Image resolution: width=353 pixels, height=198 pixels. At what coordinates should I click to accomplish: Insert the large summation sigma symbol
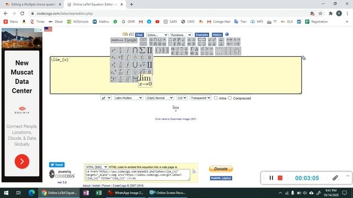142,50
